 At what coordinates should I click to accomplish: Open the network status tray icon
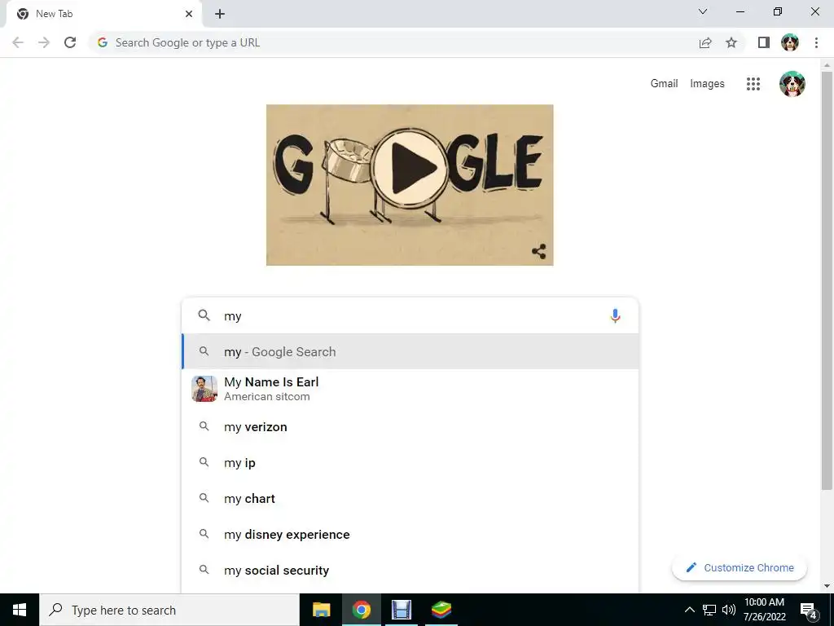coord(709,610)
